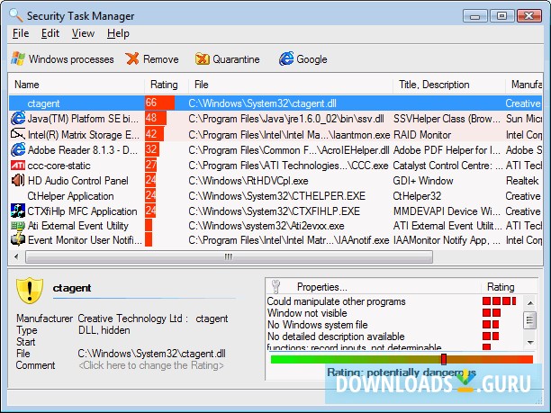The height and width of the screenshot is (413, 551).
Task: Select the ctagent process row
Action: [x=275, y=103]
